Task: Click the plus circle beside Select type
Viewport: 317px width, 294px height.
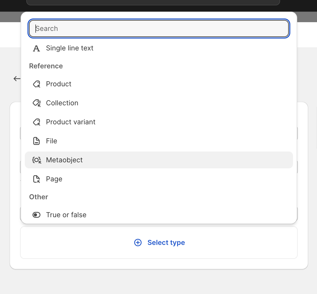Action: 138,243
